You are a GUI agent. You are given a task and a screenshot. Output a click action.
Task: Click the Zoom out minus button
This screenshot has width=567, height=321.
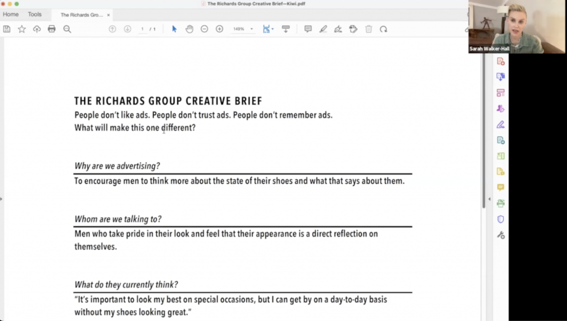tap(204, 29)
